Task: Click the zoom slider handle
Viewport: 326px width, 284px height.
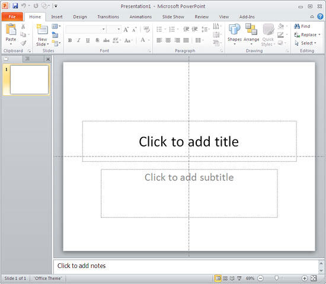Action: (x=277, y=278)
